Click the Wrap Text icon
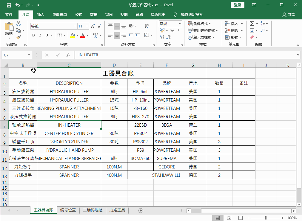Screen dimensions: 302x221 click(147, 26)
